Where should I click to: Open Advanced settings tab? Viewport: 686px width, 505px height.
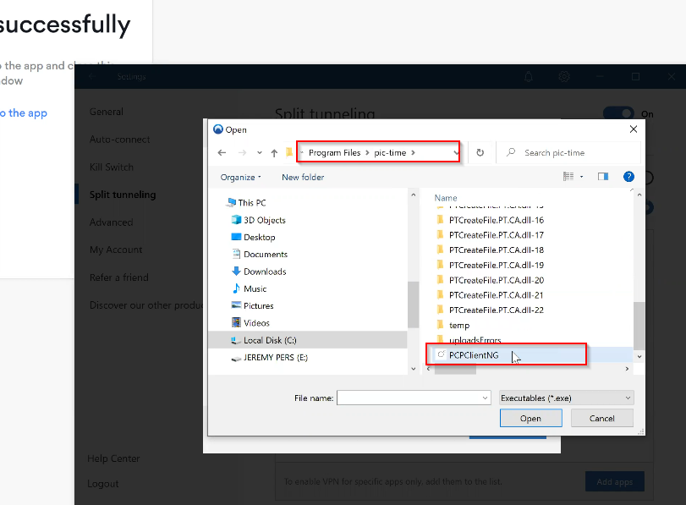point(111,222)
